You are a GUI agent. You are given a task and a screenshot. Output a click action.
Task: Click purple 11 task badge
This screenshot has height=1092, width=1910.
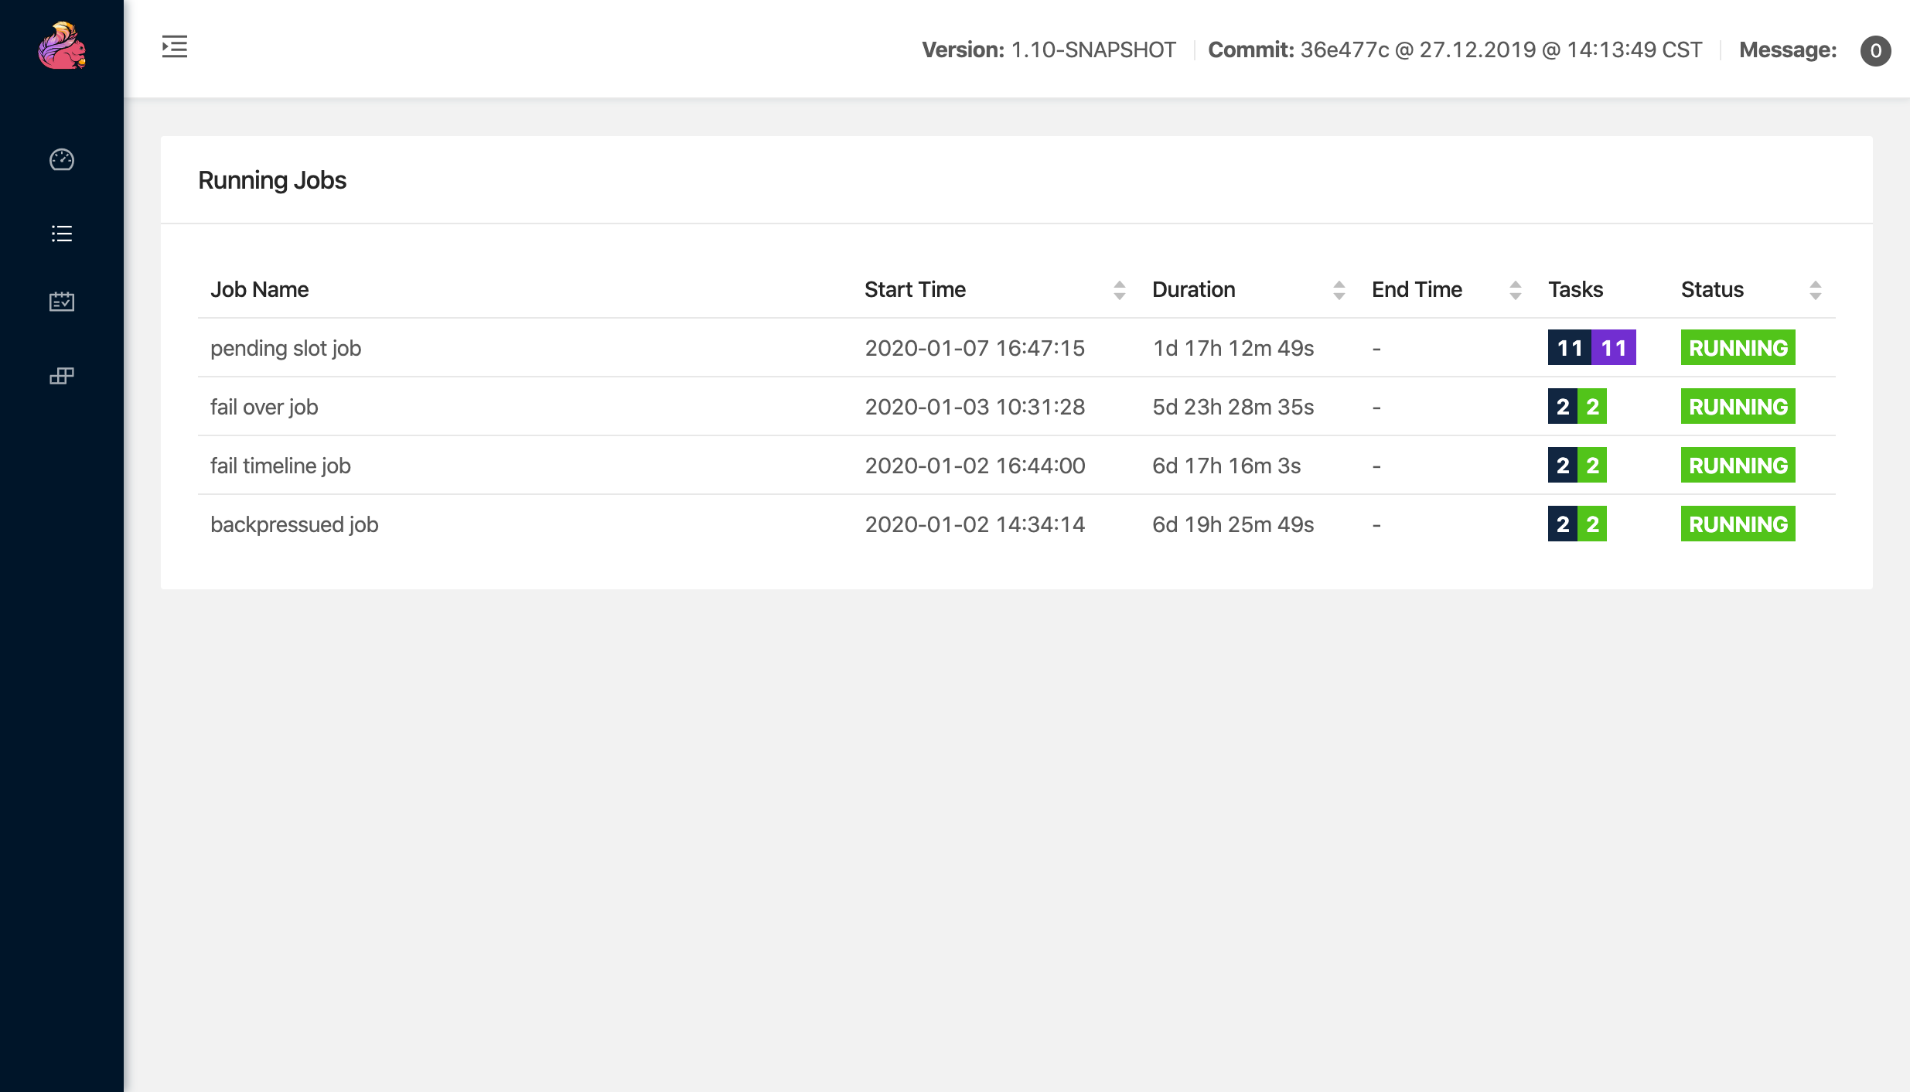tap(1614, 348)
